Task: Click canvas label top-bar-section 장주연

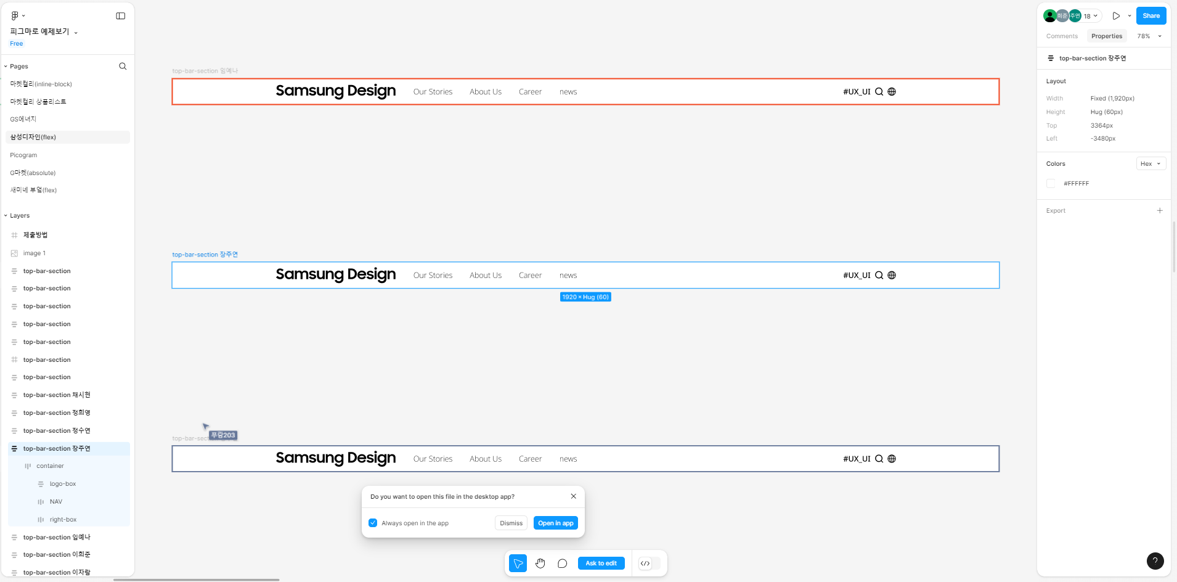Action: click(x=205, y=255)
